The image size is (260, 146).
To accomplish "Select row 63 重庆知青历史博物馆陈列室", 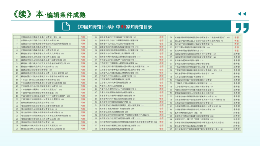I will coord(204,51).
